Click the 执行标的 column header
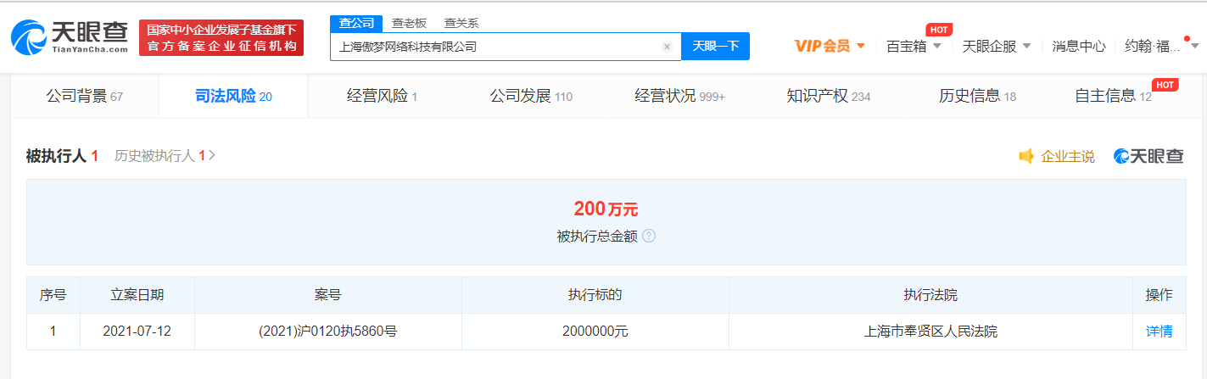Image resolution: width=1207 pixels, height=379 pixels. pos(595,295)
